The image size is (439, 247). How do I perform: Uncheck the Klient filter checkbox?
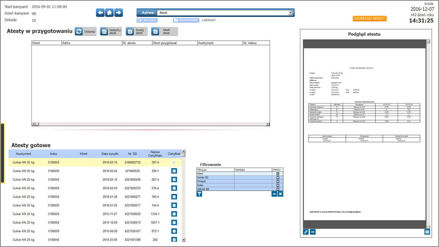(x=278, y=174)
